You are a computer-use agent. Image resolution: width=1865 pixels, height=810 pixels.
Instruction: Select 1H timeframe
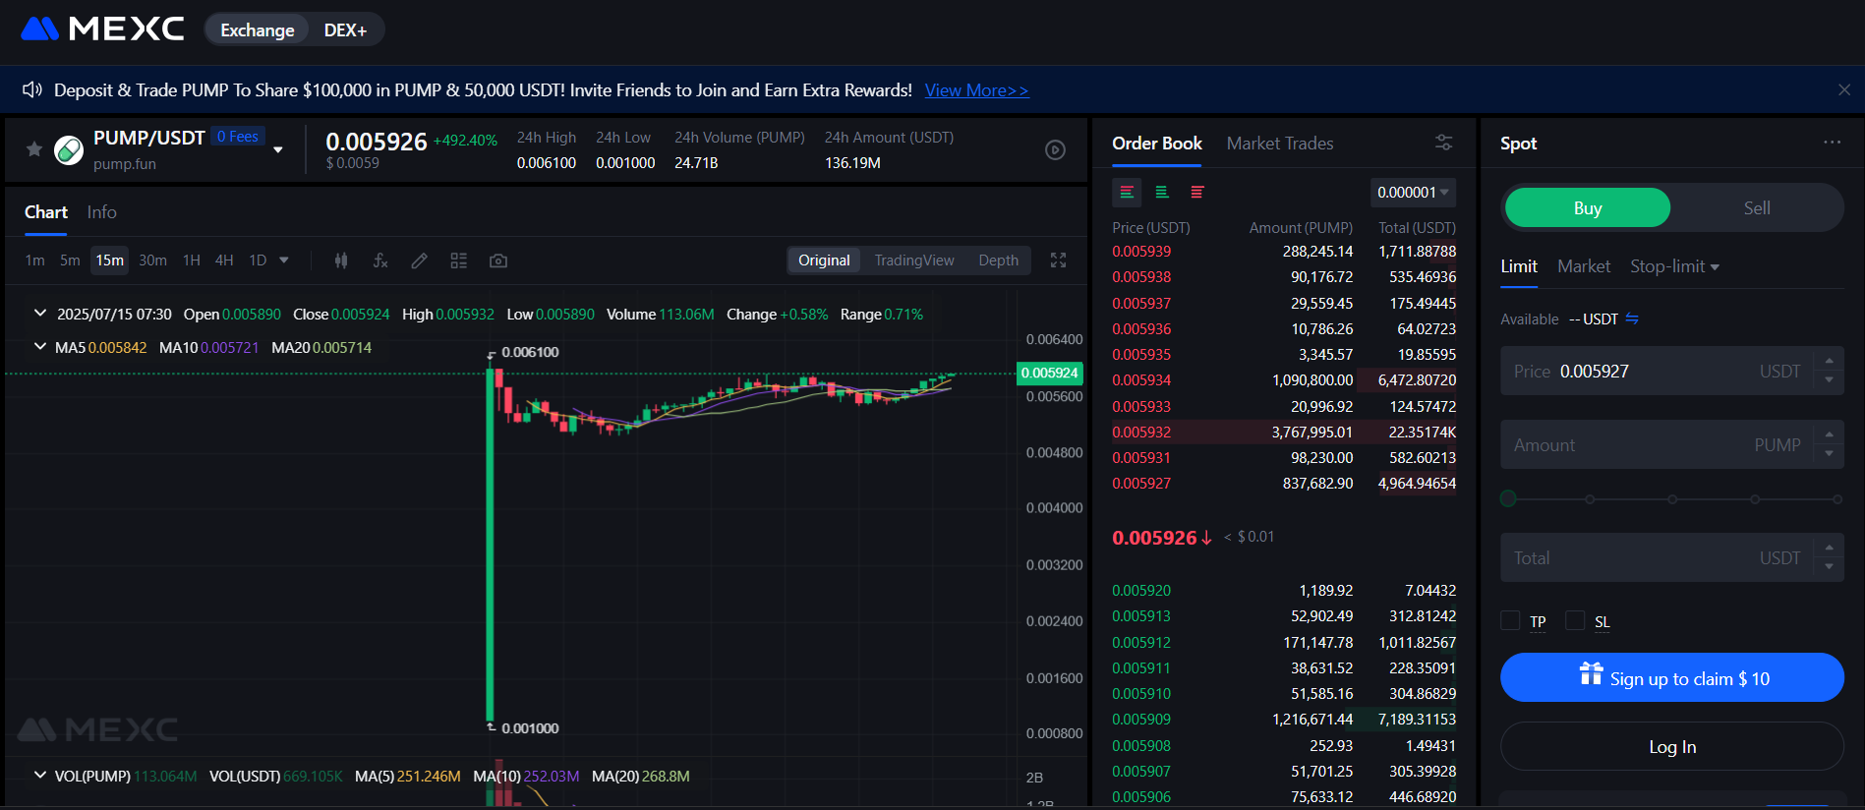click(192, 260)
